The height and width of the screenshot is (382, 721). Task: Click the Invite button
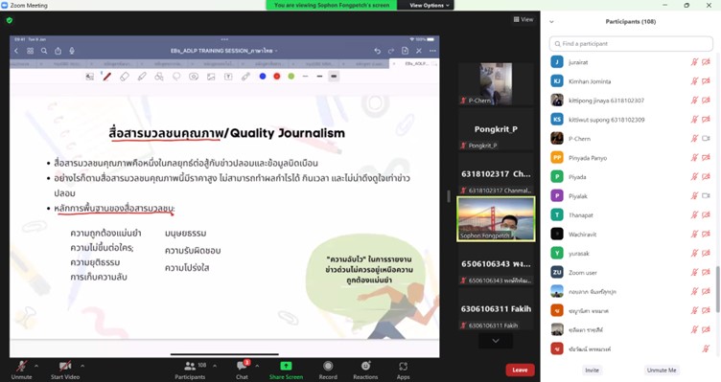coord(592,371)
